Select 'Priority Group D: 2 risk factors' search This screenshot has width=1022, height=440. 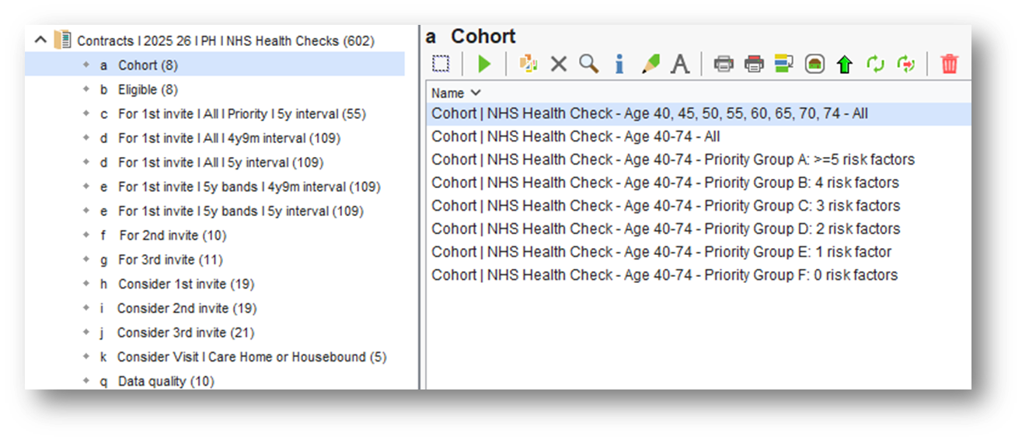[666, 229]
